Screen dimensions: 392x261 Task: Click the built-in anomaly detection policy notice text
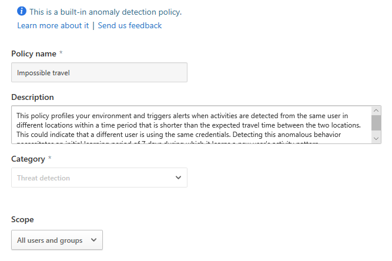coord(105,11)
